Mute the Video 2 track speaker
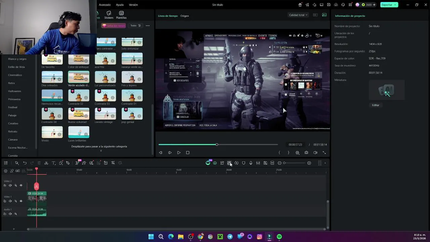430x242 pixels. (10, 186)
